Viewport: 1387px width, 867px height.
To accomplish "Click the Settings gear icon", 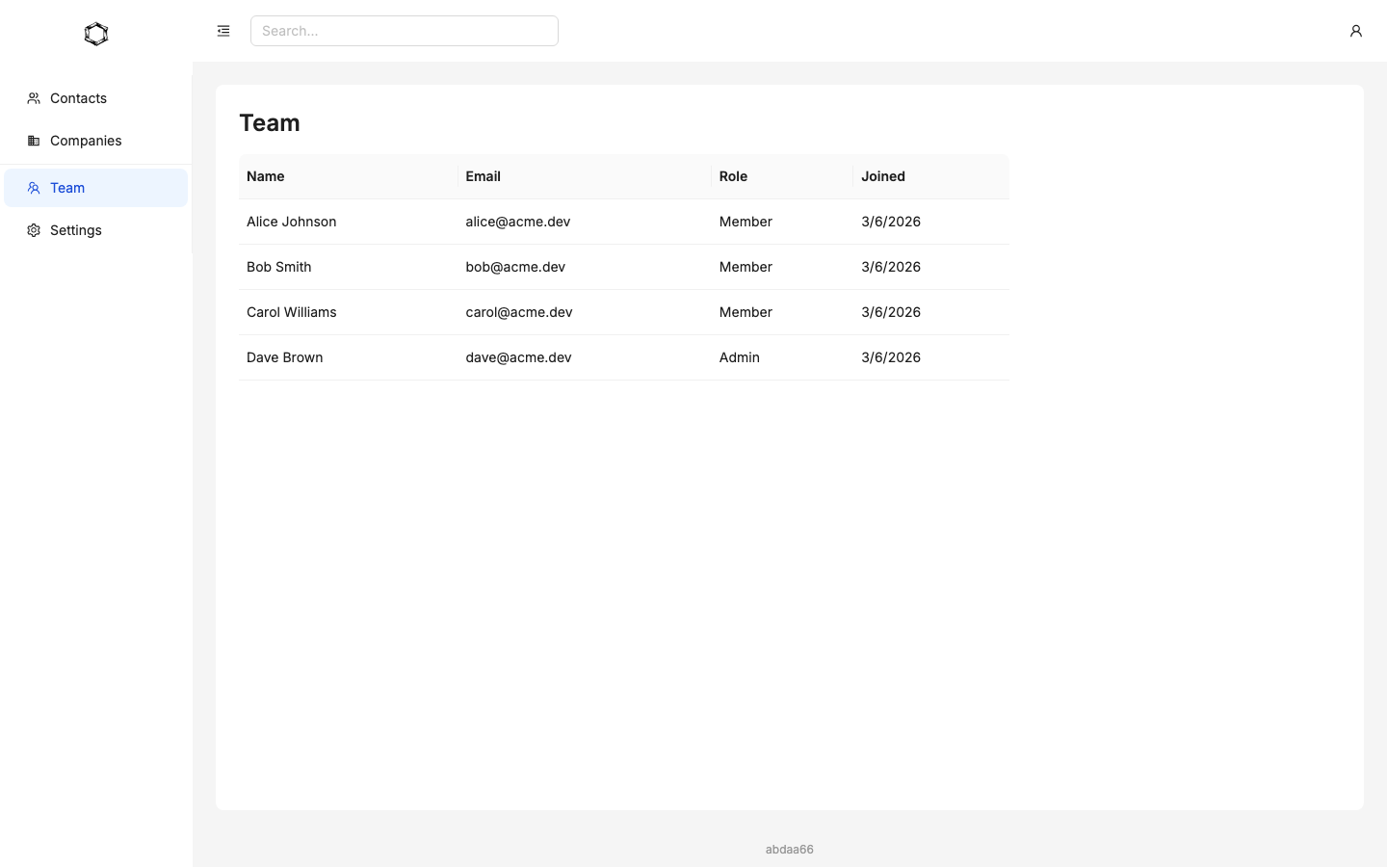I will tap(34, 230).
